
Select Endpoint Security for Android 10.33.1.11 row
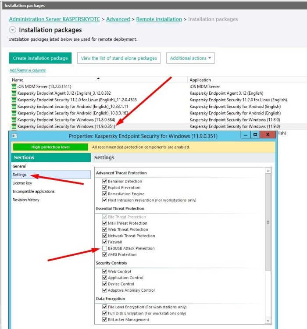(x=158, y=107)
